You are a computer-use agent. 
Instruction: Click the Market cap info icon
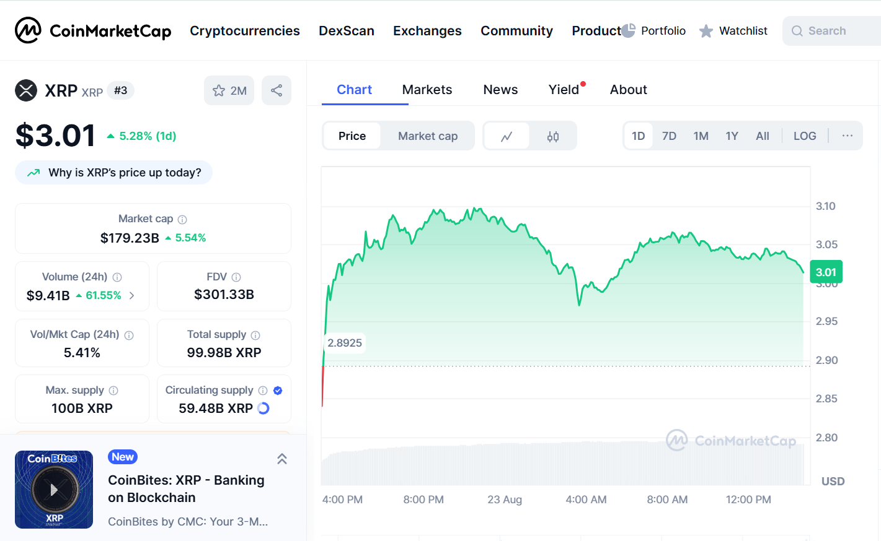[182, 219]
